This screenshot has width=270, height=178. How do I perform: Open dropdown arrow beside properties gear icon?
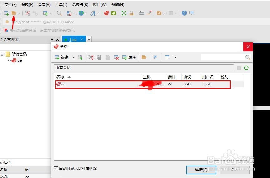click(x=51, y=13)
